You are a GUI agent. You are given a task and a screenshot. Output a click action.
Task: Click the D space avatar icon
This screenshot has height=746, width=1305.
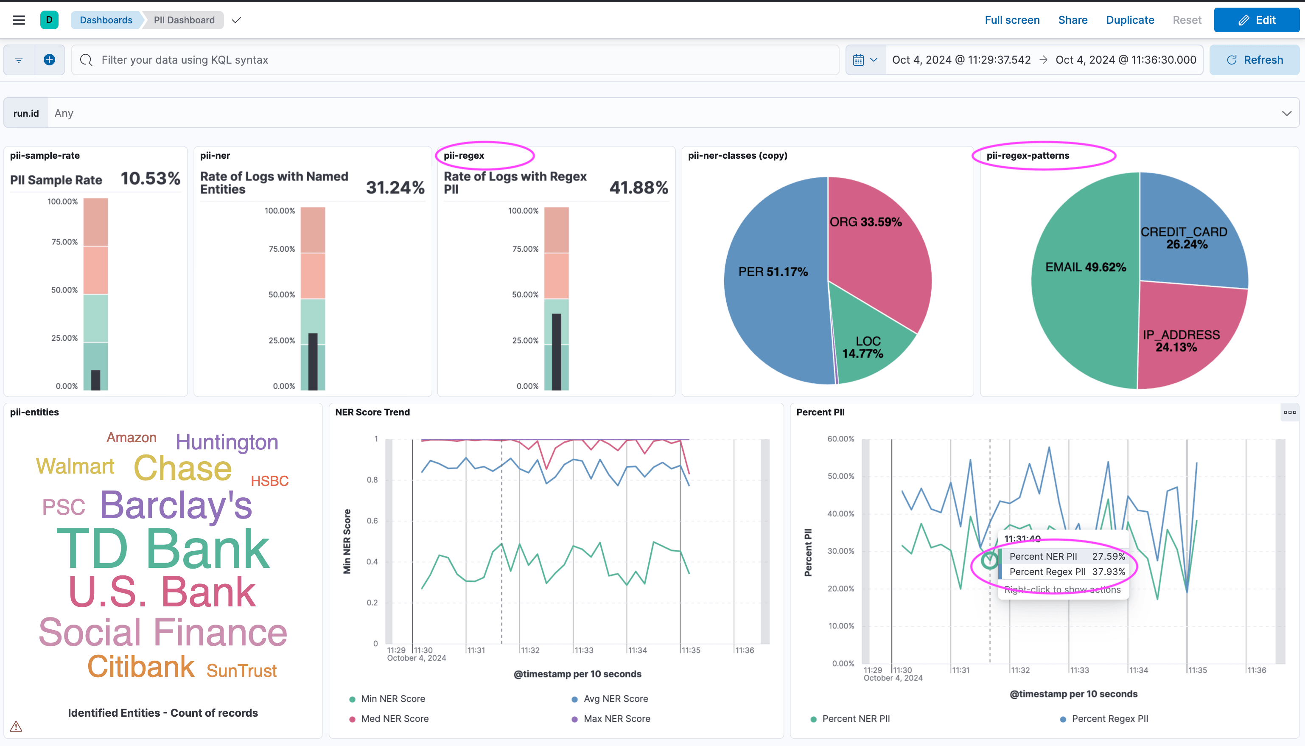(x=49, y=20)
